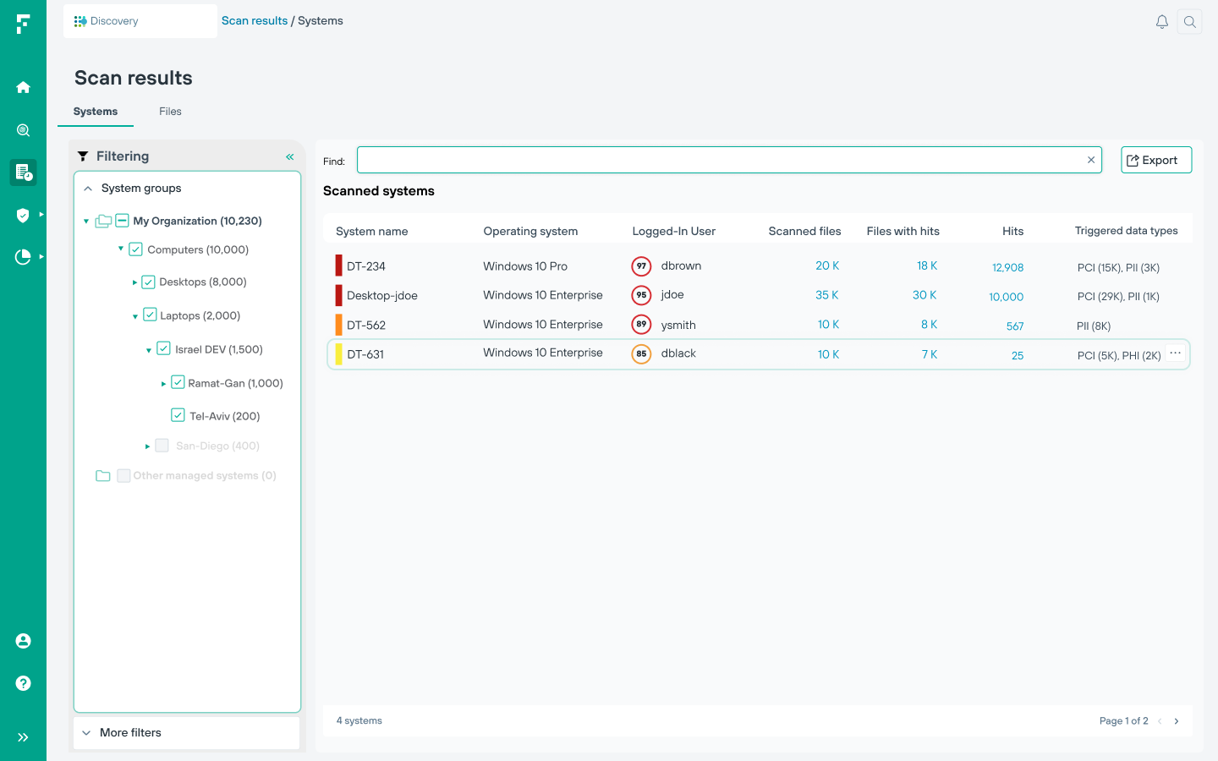Click the Other managed systems folder icon
Image resolution: width=1218 pixels, height=761 pixels.
103,476
